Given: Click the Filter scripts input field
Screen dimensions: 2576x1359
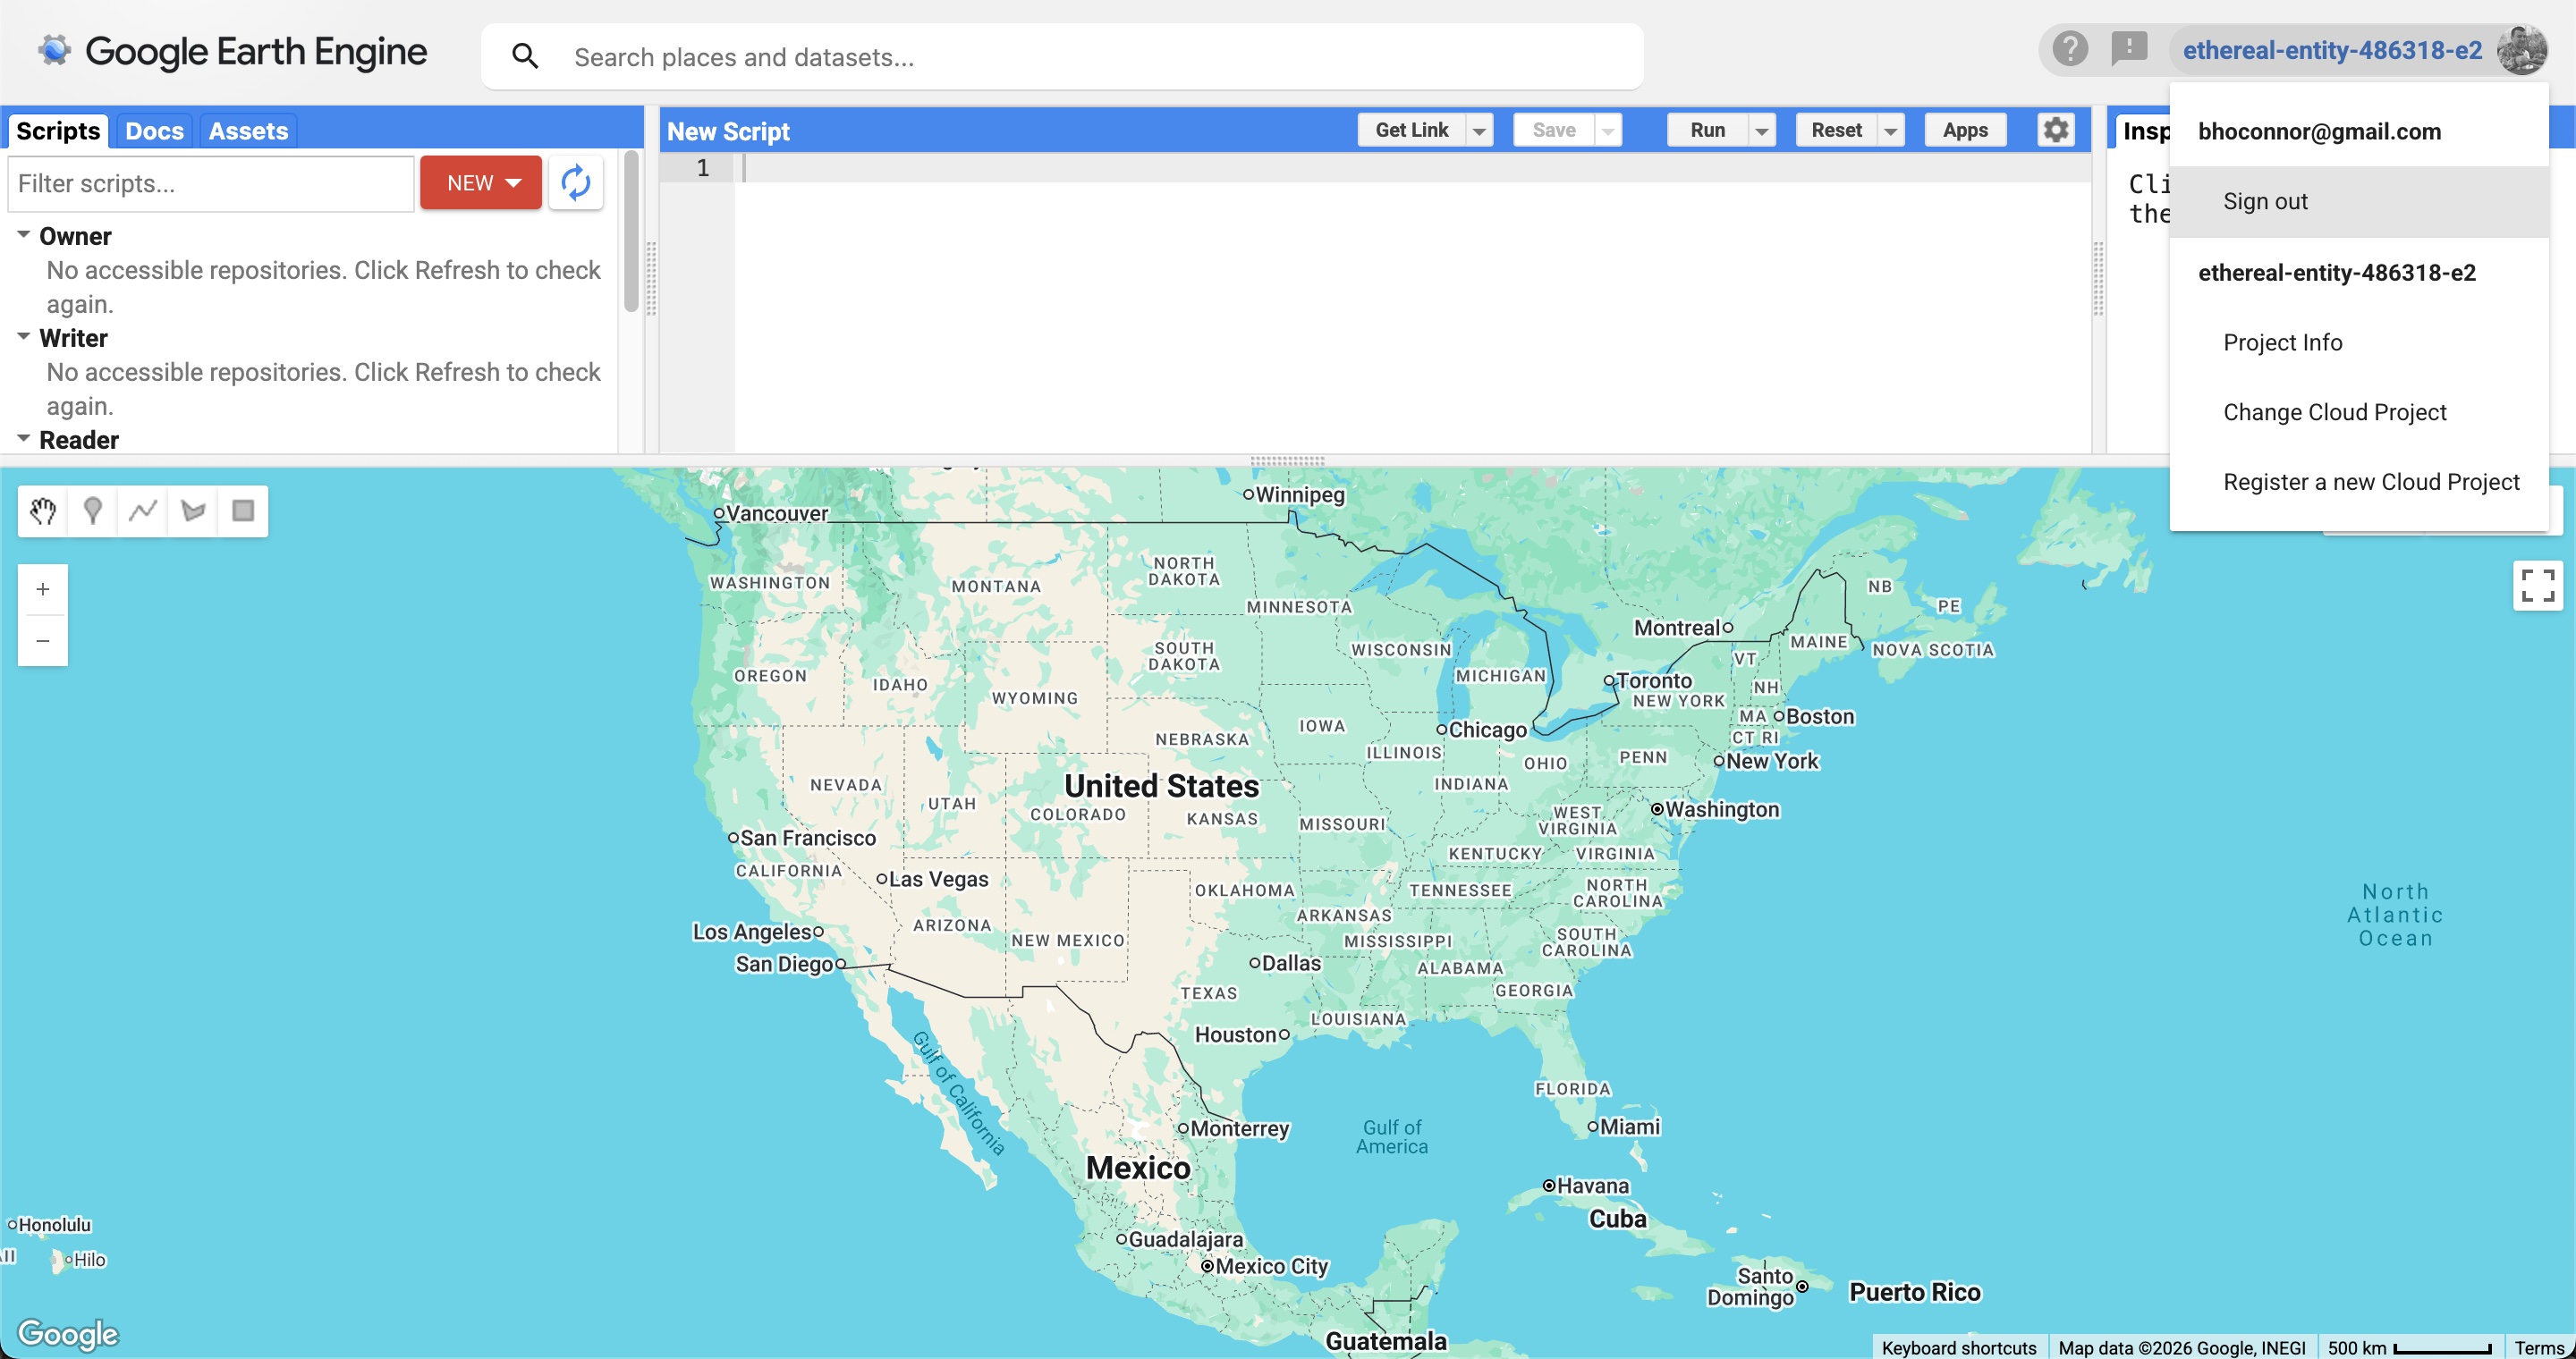Looking at the screenshot, I should click(x=210, y=184).
